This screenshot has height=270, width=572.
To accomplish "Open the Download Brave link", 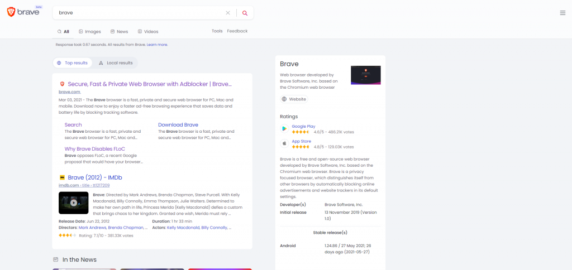I will [178, 125].
